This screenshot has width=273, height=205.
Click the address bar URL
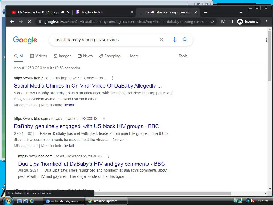pyautogui.click(x=125, y=22)
